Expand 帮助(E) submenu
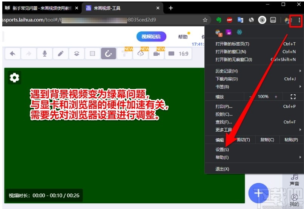Screen dimensions: 304x209 [254, 157]
